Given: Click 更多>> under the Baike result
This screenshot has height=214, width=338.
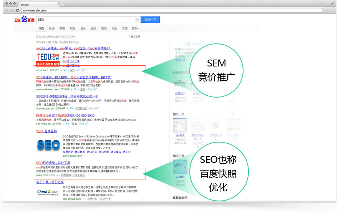Looking at the screenshot, I should tap(127, 152).
